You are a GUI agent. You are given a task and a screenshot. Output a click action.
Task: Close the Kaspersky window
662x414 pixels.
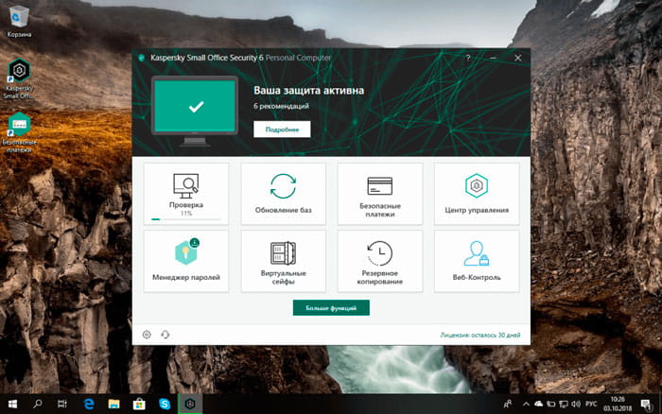pyautogui.click(x=518, y=58)
